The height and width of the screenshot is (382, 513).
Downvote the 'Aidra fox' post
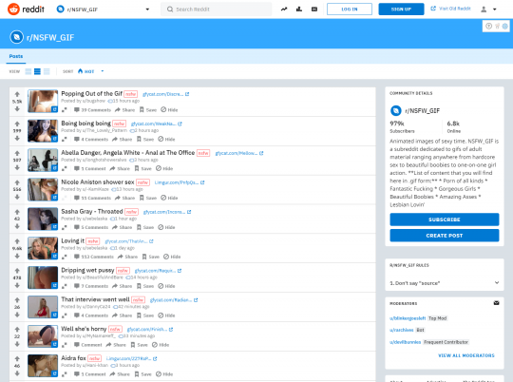[x=17, y=373]
